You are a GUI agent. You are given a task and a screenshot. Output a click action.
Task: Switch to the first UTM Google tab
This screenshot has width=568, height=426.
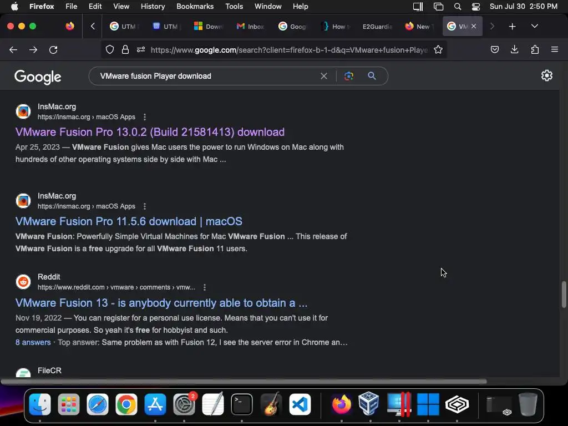tap(124, 27)
